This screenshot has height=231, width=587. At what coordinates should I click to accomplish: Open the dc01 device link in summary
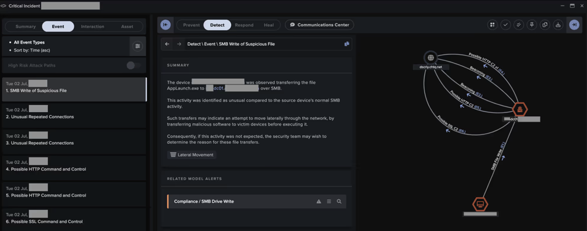(232, 88)
